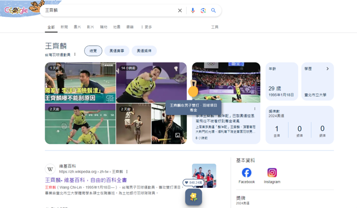The image size is (357, 208).
Task: Open the Instagram profile icon
Action: click(x=272, y=173)
